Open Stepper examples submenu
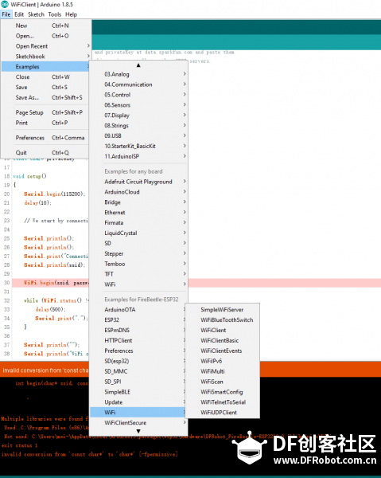 tap(138, 253)
